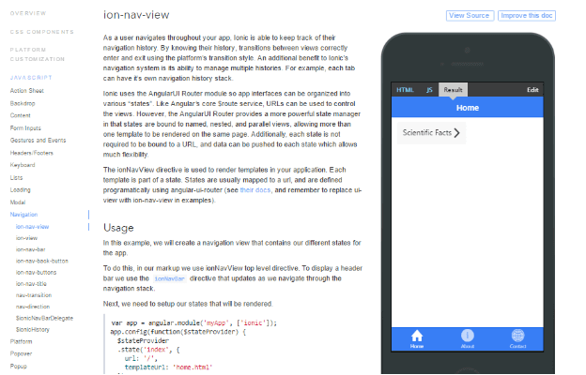Click the Home title in demo header
This screenshot has height=375, width=586.
click(467, 108)
